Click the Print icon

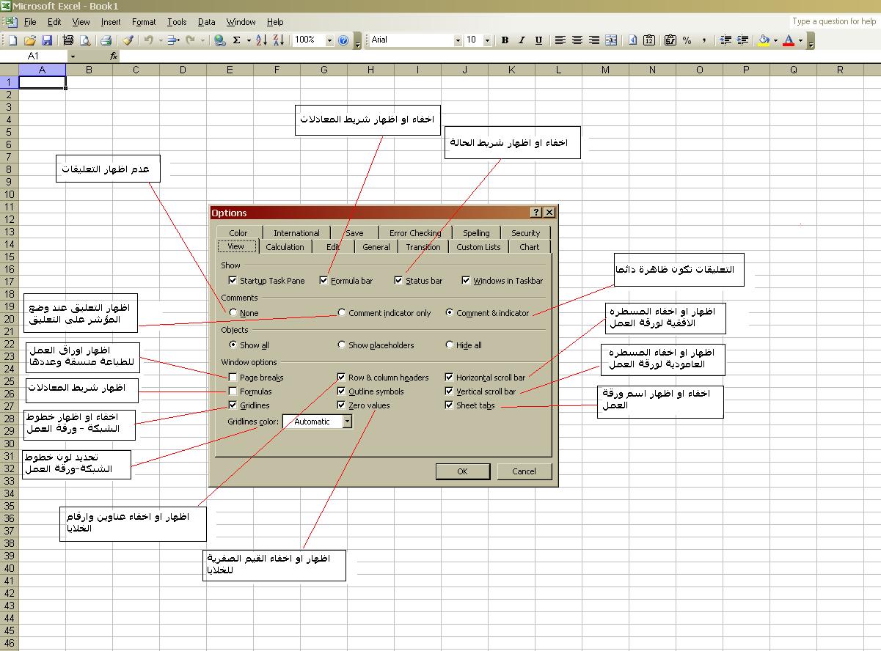(106, 40)
